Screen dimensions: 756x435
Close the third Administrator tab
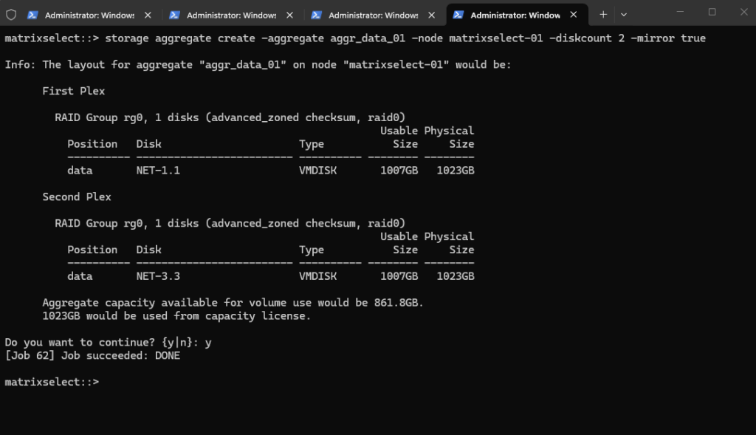[x=432, y=15]
